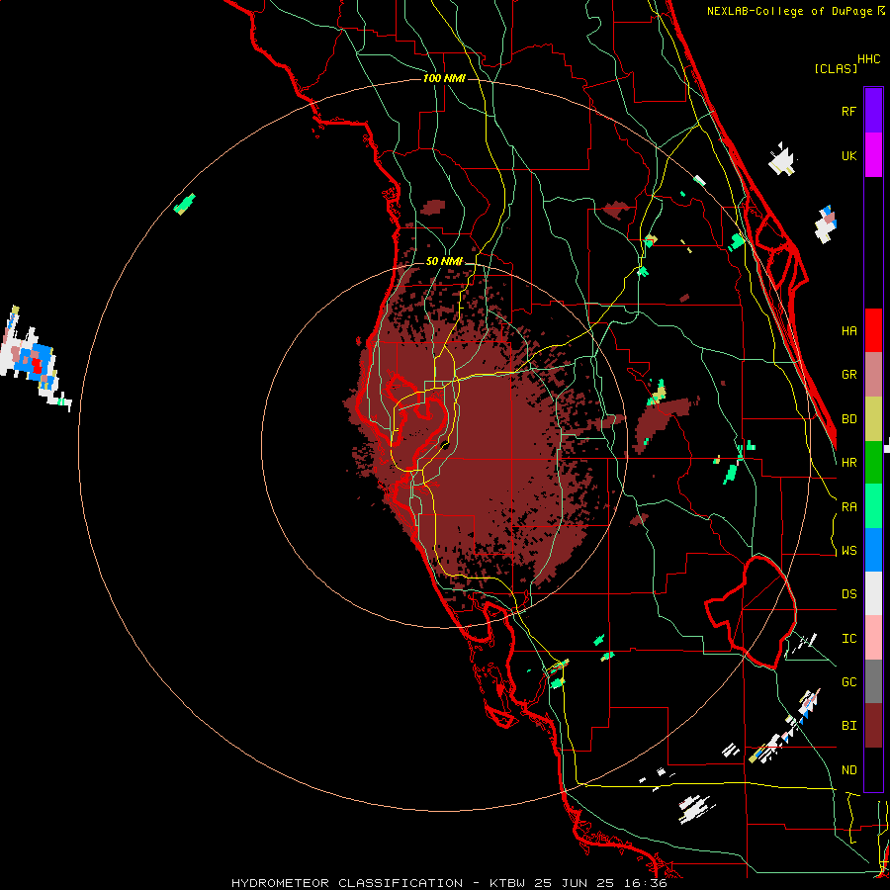
Task: Click the purple RF legend color swatch
Action: click(873, 111)
